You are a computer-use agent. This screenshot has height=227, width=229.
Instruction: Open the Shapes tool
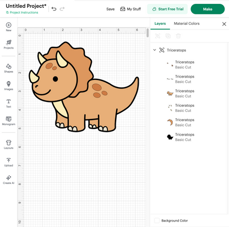tap(9, 68)
